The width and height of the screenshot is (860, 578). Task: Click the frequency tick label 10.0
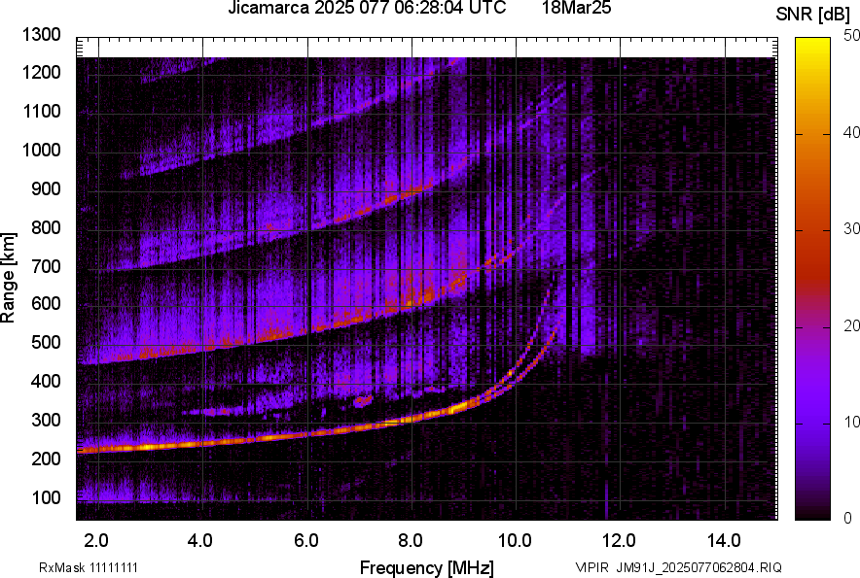[x=514, y=541]
